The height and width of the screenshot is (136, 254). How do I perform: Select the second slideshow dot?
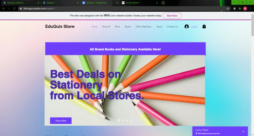(x=123, y=120)
